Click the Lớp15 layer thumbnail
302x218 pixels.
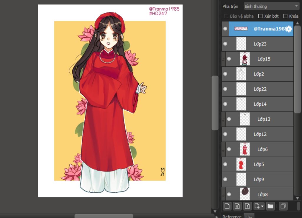(x=245, y=59)
